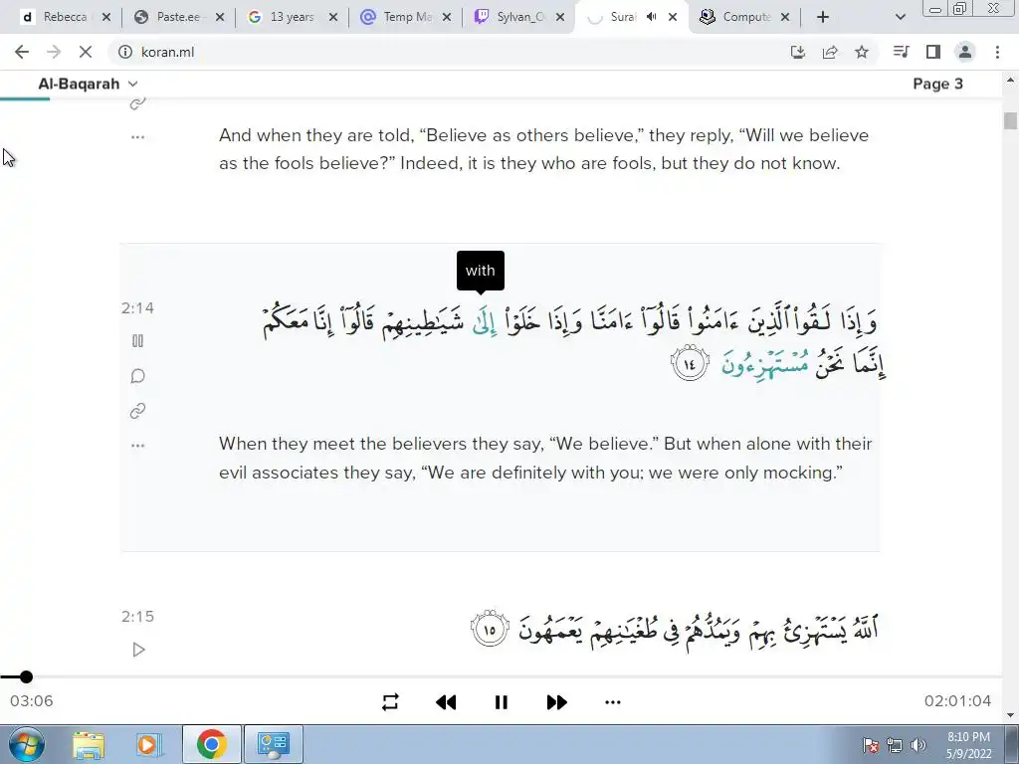Image resolution: width=1019 pixels, height=764 pixels.
Task: Pause recitation of verse 2:14
Action: coord(137,341)
